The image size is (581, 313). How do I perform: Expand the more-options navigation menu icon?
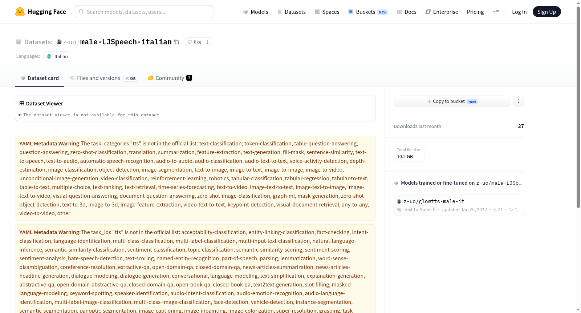click(496, 12)
